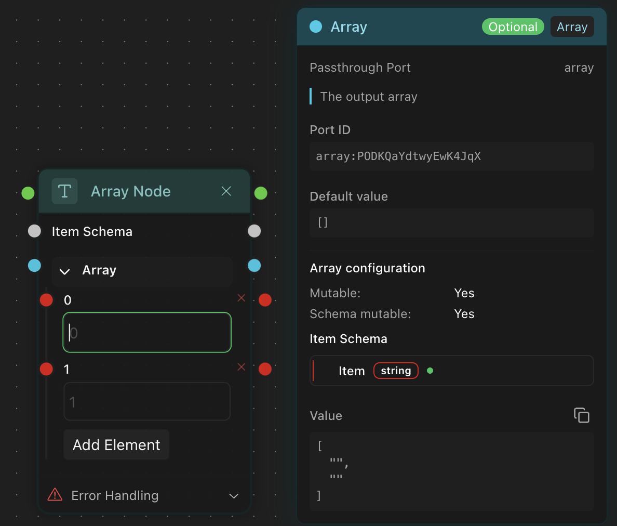Click the Optional badge in the Array panel
Image resolution: width=617 pixels, height=526 pixels.
pyautogui.click(x=513, y=27)
